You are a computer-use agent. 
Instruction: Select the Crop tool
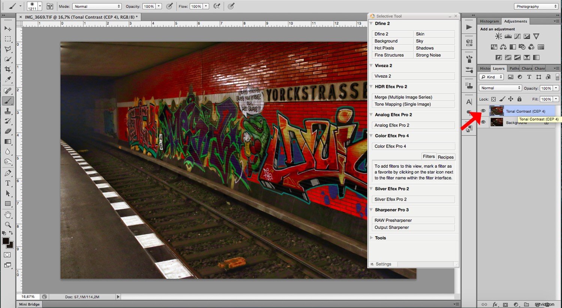[x=8, y=69]
